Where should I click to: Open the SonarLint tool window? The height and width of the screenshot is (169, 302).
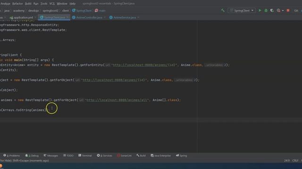point(125,155)
